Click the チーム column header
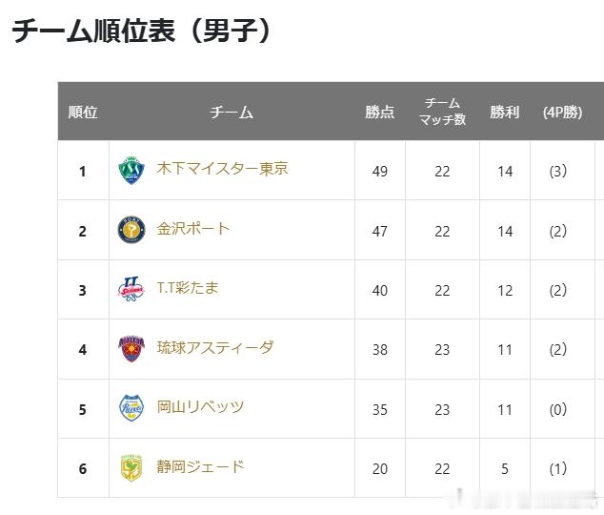The width and height of the screenshot is (604, 515). point(232,112)
